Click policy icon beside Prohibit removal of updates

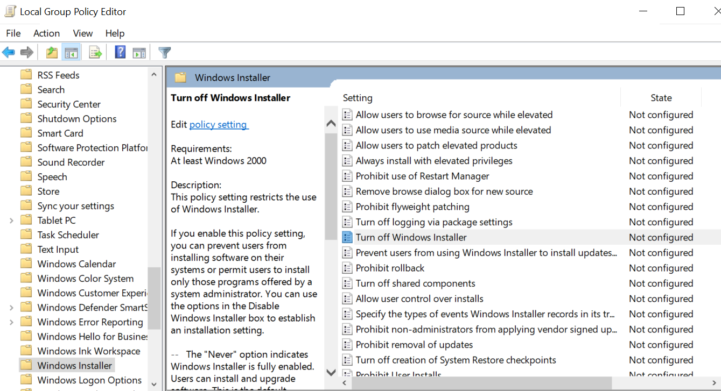(347, 344)
